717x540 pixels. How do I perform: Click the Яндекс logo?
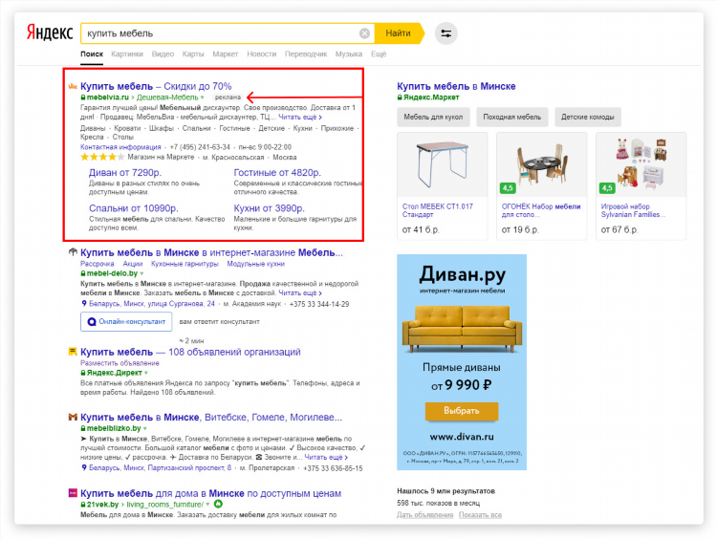(50, 32)
